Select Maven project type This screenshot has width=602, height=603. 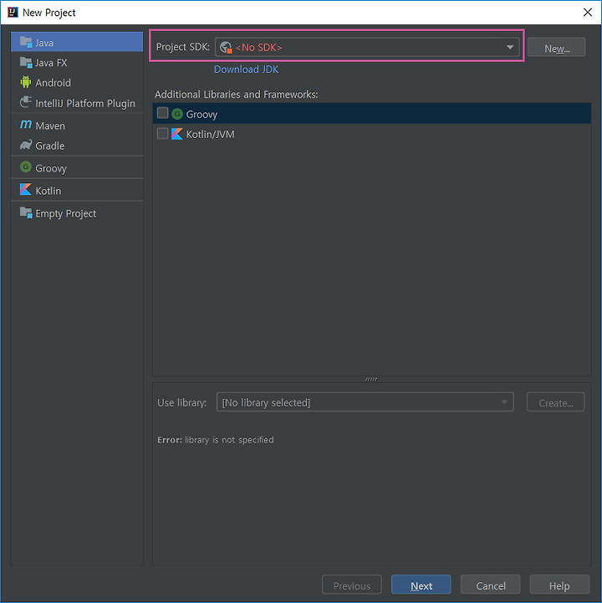click(x=77, y=125)
